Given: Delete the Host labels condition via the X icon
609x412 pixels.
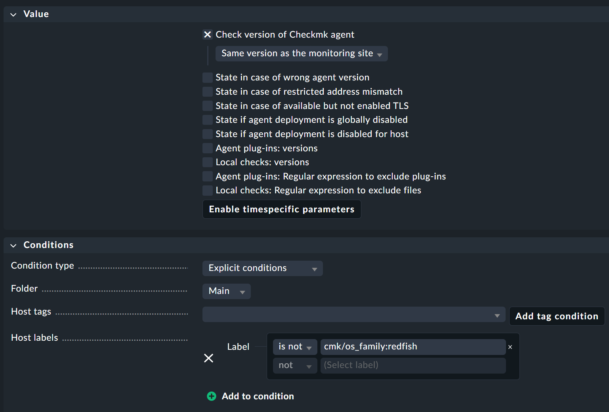Looking at the screenshot, I should (209, 358).
